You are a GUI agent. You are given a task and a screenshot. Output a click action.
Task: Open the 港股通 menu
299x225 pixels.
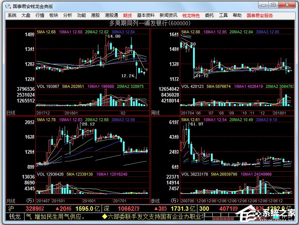111,15
